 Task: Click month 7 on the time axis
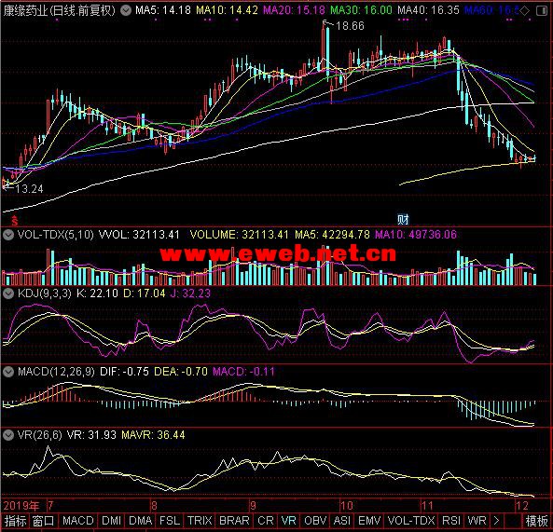50,506
